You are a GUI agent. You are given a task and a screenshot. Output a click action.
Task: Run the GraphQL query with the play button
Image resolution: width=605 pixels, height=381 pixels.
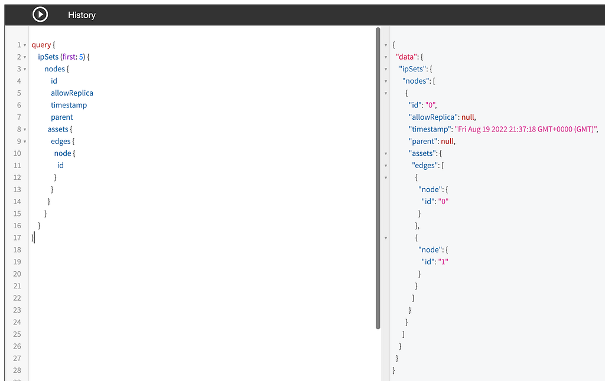coord(40,15)
